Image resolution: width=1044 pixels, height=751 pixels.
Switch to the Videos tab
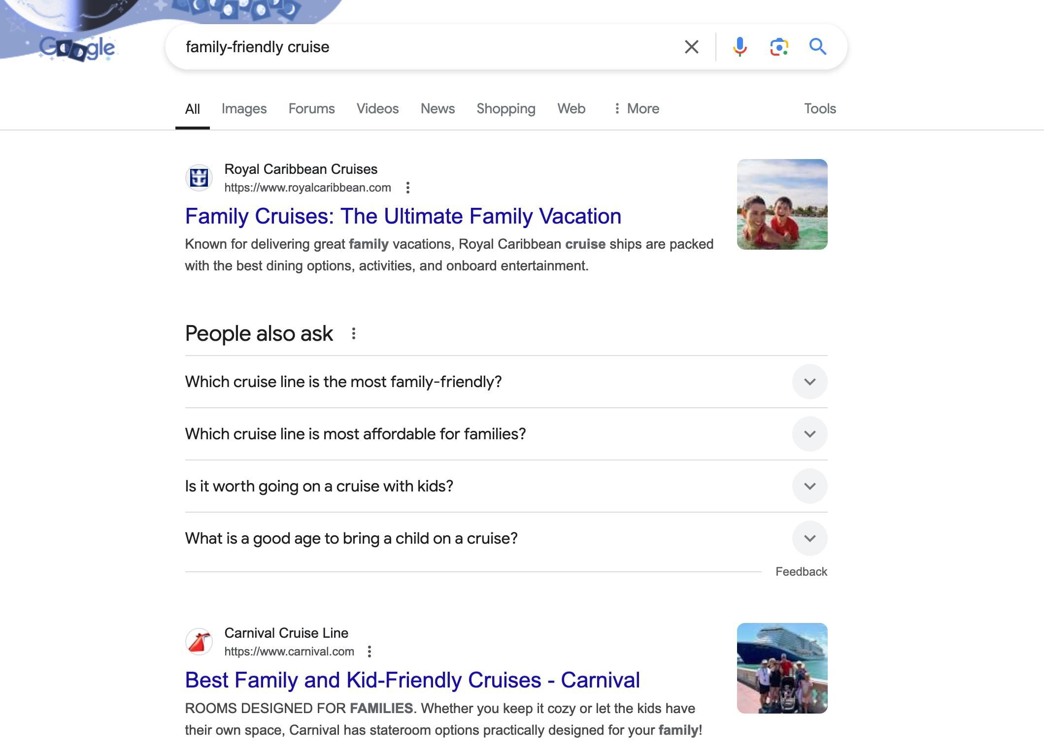[377, 108]
